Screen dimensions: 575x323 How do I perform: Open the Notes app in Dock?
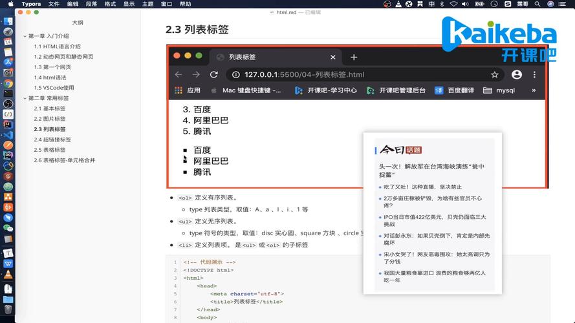[x=8, y=52]
